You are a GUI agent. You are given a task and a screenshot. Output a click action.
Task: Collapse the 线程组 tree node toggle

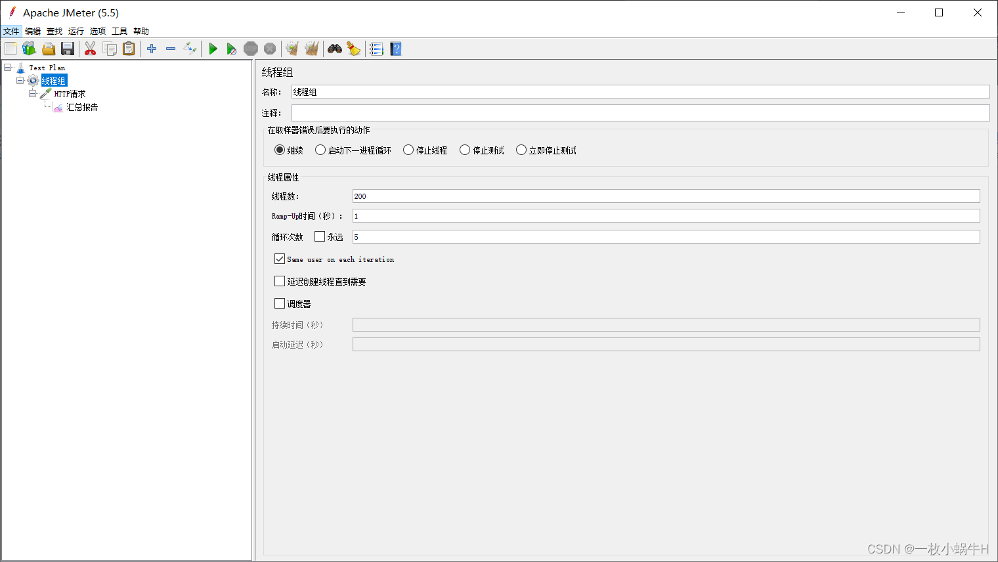pos(20,80)
